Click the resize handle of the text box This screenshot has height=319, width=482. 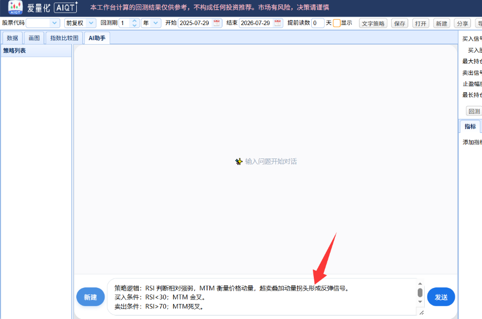tap(421, 312)
